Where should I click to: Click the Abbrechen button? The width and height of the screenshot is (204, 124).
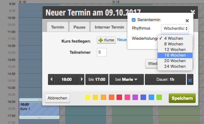tap(57, 98)
